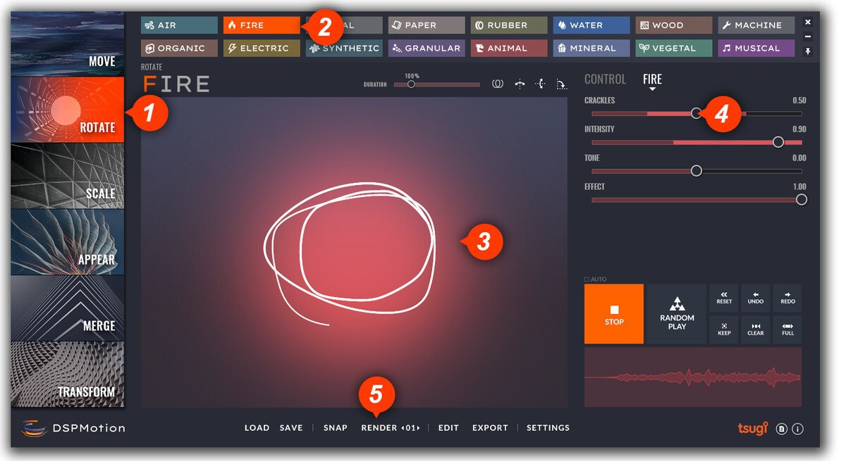This screenshot has width=846, height=461.
Task: Click SNAP in the bottom bar
Action: pos(336,428)
